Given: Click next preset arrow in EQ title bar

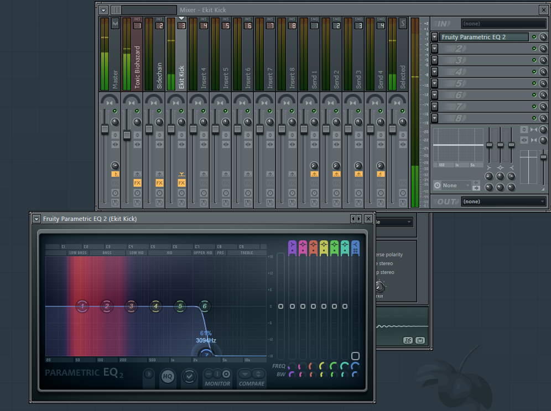Looking at the screenshot, I should pos(359,219).
